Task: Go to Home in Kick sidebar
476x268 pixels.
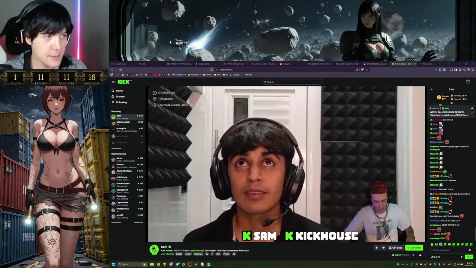Action: click(119, 91)
